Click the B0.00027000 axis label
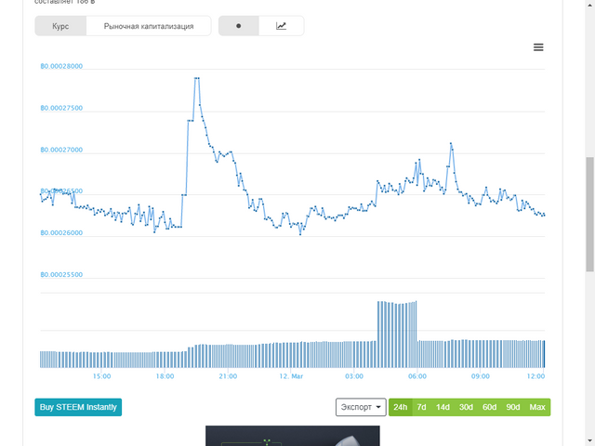 click(x=61, y=150)
